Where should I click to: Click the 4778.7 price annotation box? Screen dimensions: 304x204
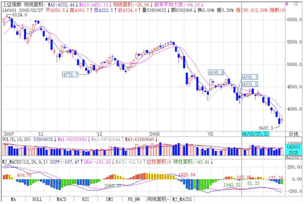point(70,75)
